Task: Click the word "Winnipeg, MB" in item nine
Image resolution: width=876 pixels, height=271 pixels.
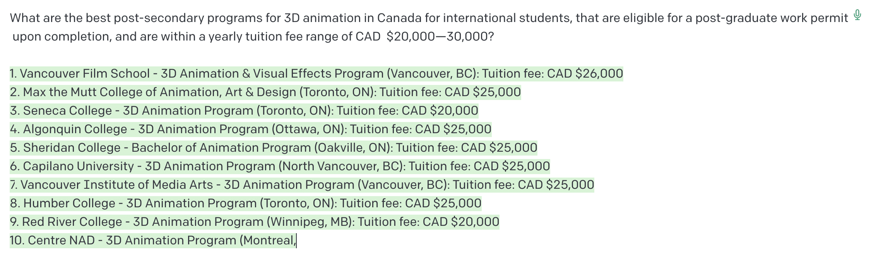Action: pyautogui.click(x=310, y=222)
